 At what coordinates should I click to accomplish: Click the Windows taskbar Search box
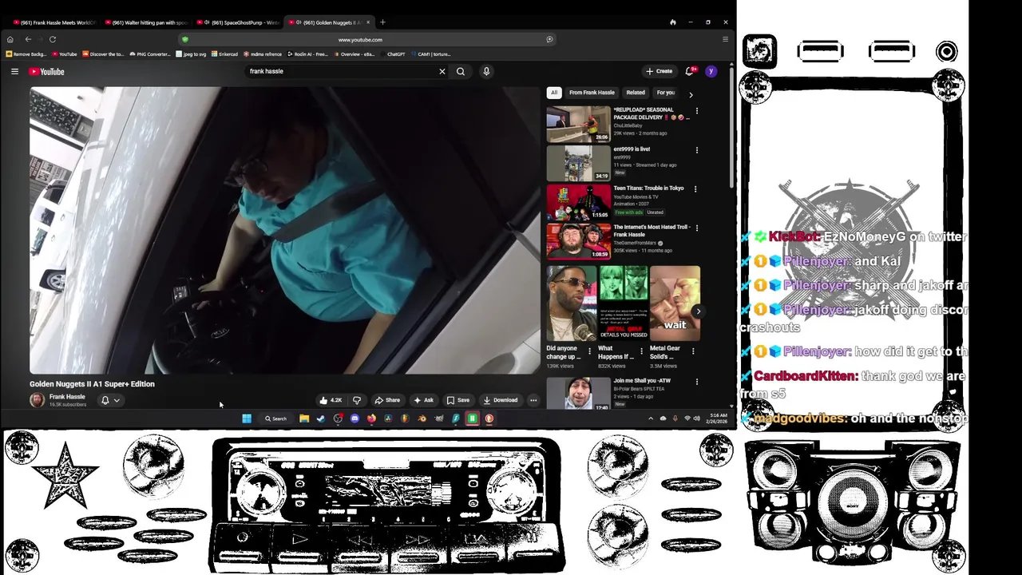[x=276, y=418]
